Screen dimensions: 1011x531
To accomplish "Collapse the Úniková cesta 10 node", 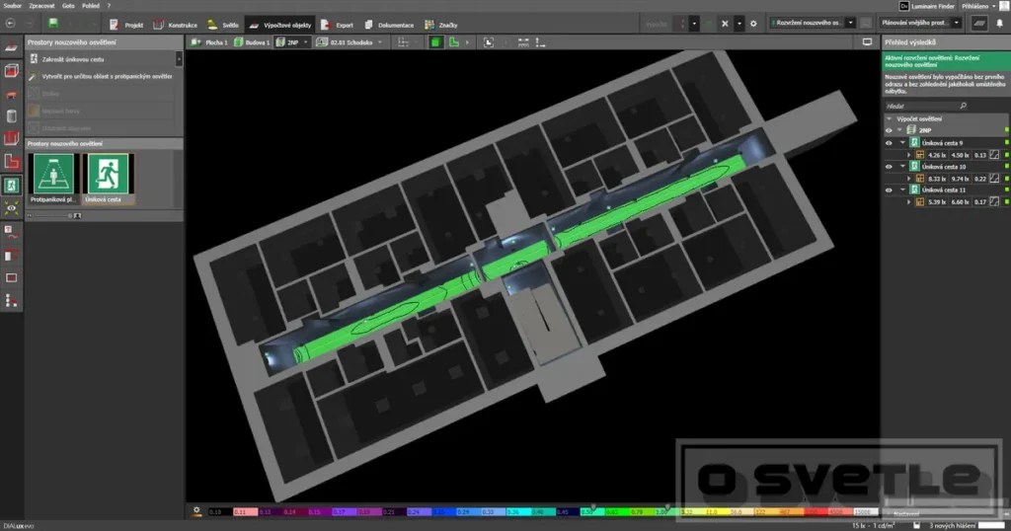I will tap(902, 167).
